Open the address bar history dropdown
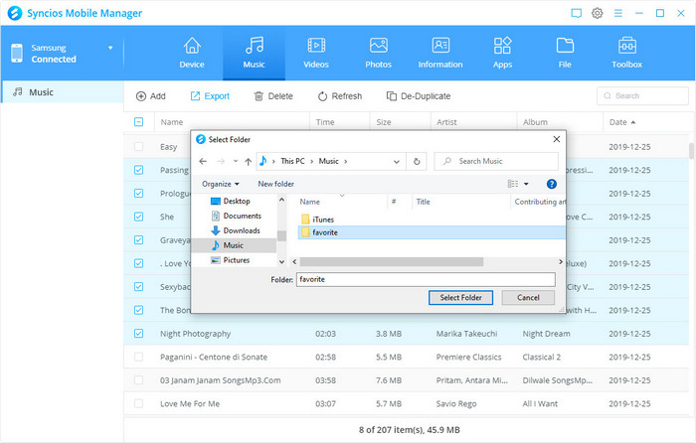 pyautogui.click(x=397, y=162)
